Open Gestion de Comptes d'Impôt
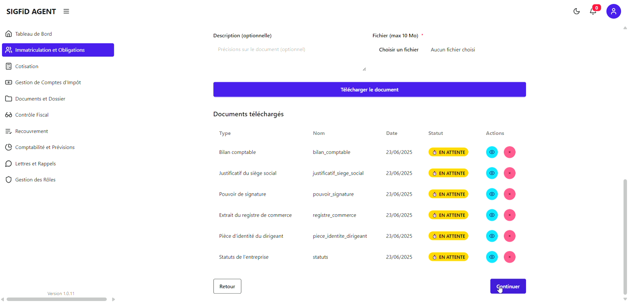The image size is (628, 302). (x=48, y=82)
